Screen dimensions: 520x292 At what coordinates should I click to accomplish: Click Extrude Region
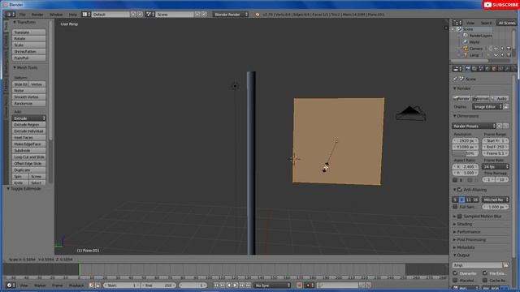(29, 124)
